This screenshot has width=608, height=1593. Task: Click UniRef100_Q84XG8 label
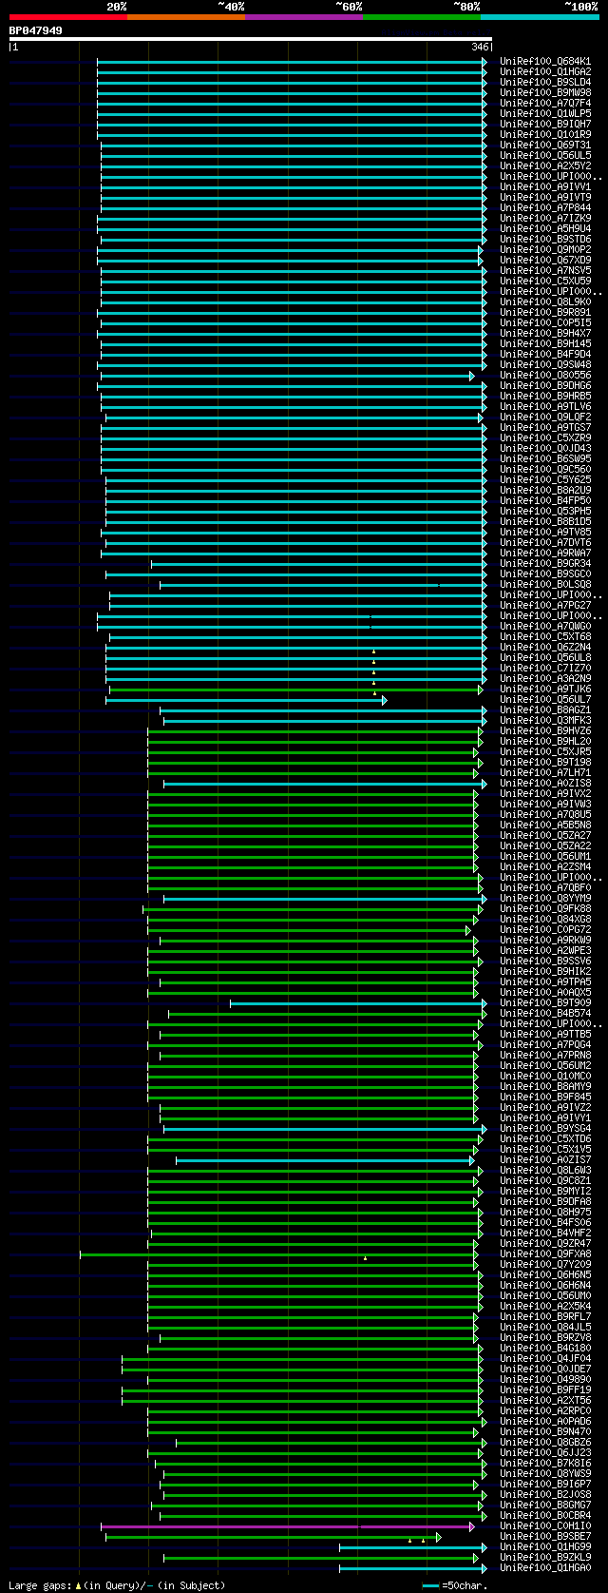coord(545,919)
